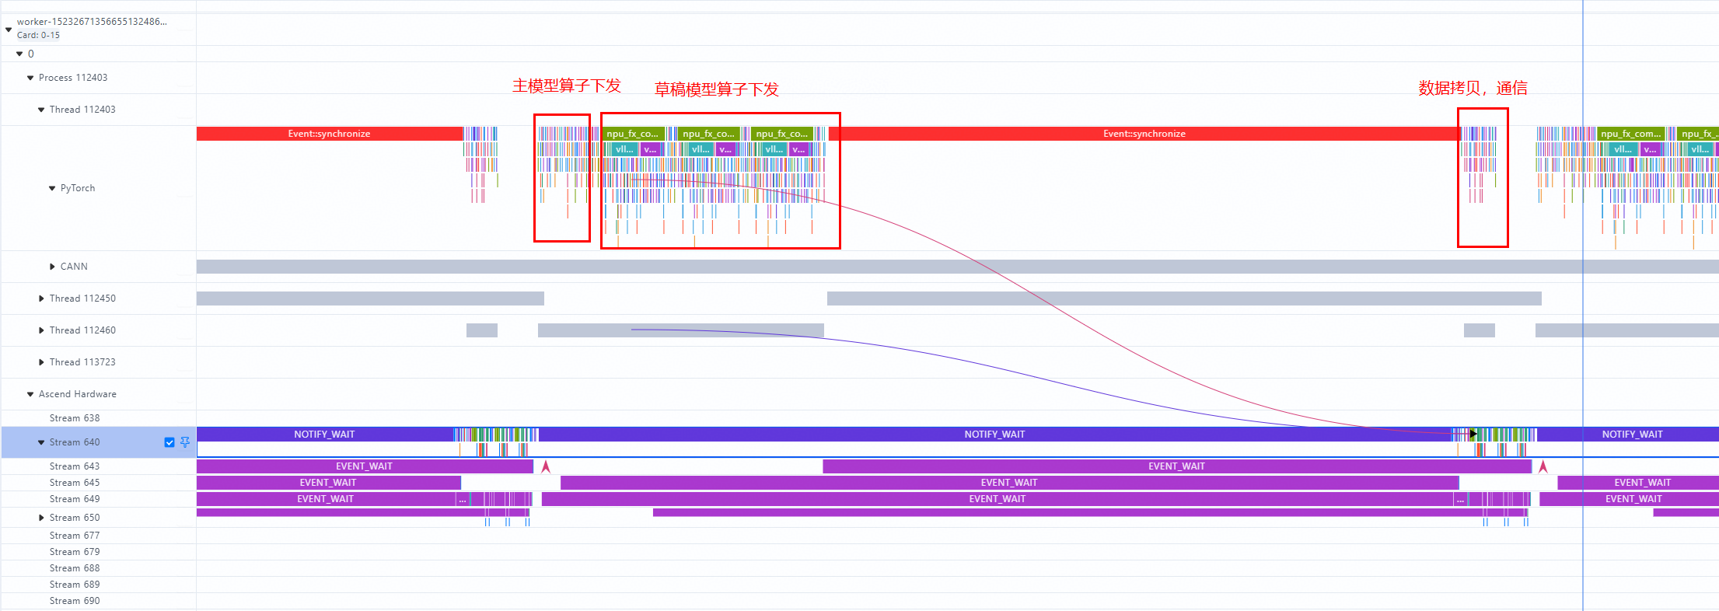
Task: Collapse the Thread 112403 arrow
Action: pos(41,110)
